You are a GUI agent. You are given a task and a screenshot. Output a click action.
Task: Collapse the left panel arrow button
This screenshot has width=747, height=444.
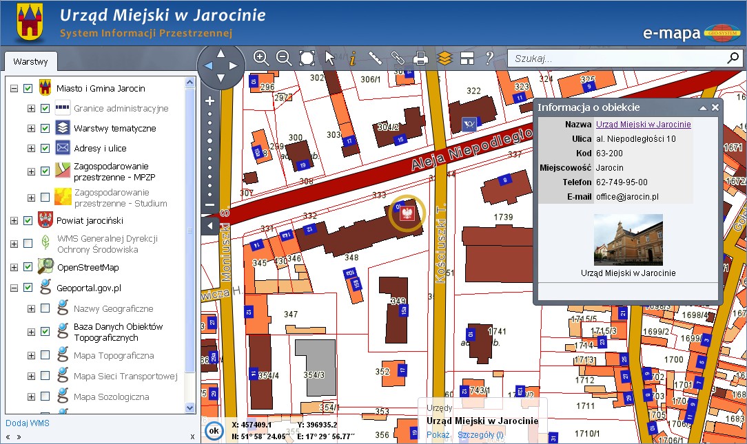tap(210, 225)
